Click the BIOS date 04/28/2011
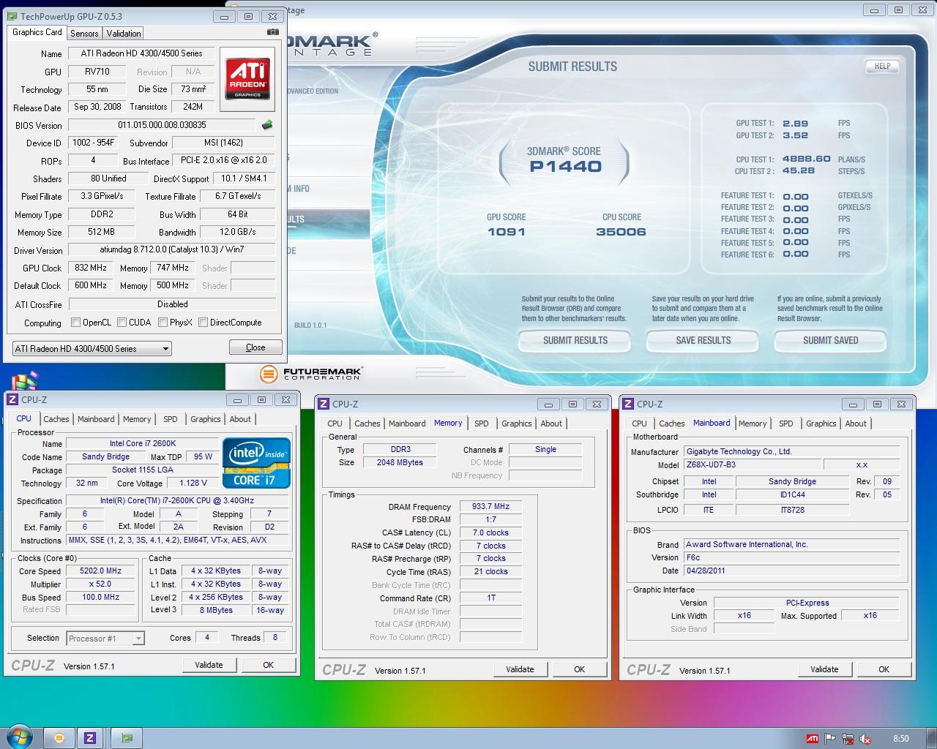Image resolution: width=937 pixels, height=749 pixels. 791,571
